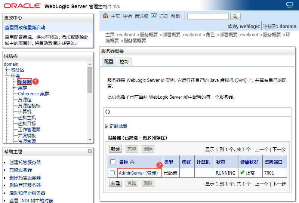
Task: Click into the toolbar search field
Action: coord(208,16)
